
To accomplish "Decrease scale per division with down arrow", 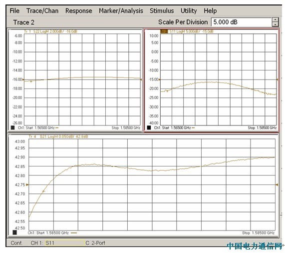I will pyautogui.click(x=276, y=24).
